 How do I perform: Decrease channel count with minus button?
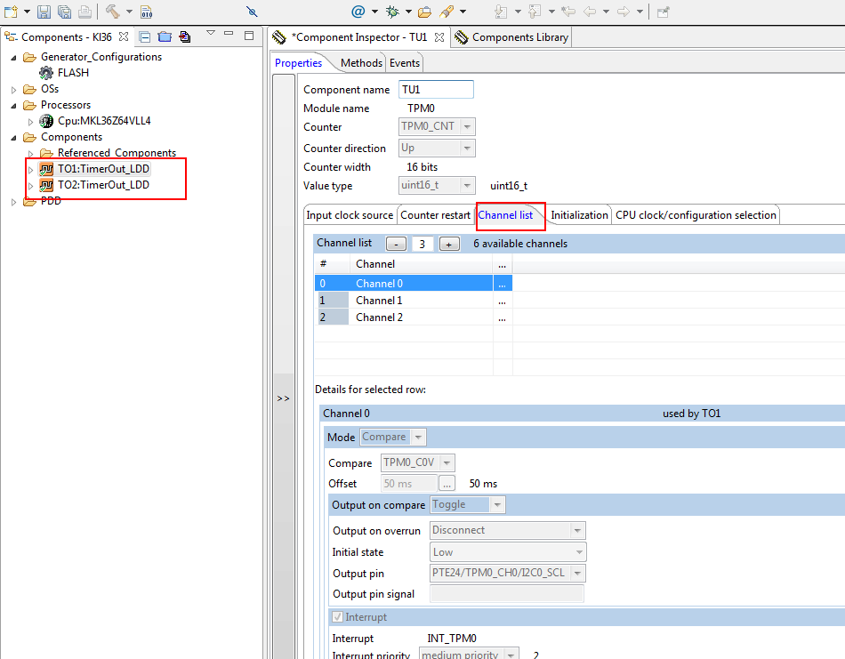click(396, 244)
